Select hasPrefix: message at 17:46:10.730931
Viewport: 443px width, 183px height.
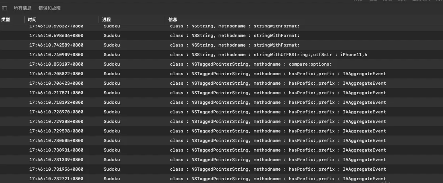pos(278,150)
